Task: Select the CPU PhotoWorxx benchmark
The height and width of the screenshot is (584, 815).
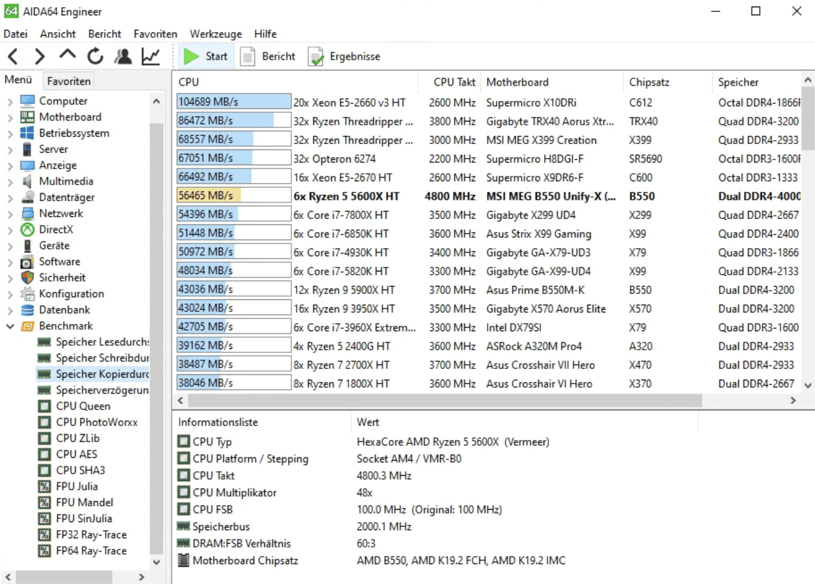Action: (x=88, y=422)
